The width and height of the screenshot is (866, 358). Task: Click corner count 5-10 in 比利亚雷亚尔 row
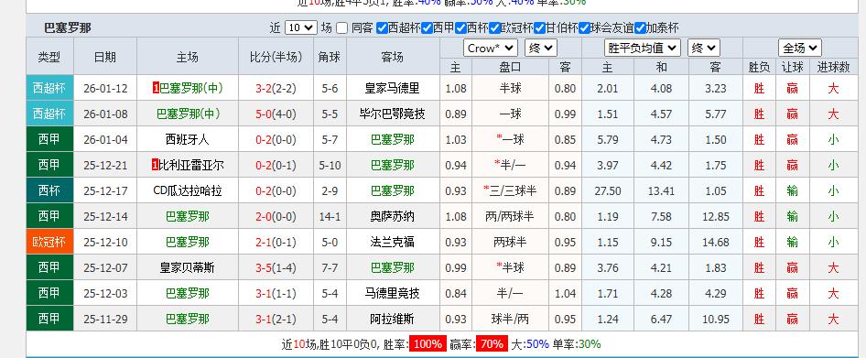(330, 165)
